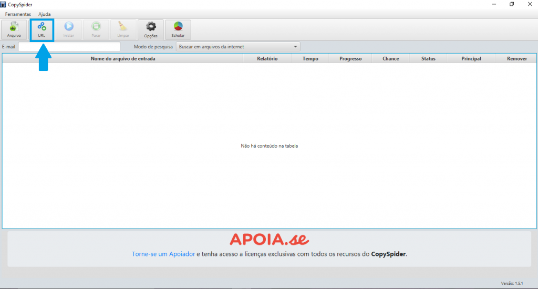Launch the Scholar tool
Screen dimensions: 538x289
[x=178, y=30]
